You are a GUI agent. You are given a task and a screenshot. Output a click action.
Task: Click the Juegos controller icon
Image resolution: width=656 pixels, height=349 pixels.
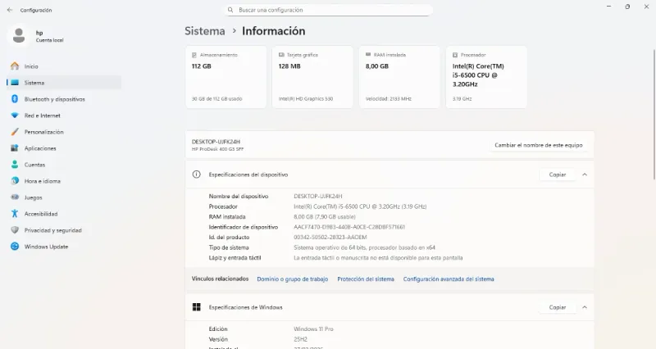coord(15,197)
